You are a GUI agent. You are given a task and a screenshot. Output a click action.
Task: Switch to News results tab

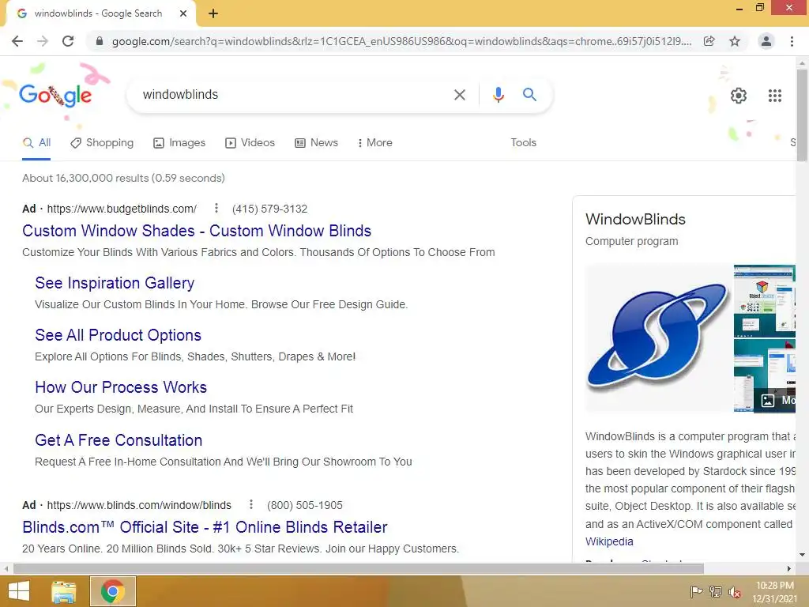click(x=316, y=143)
